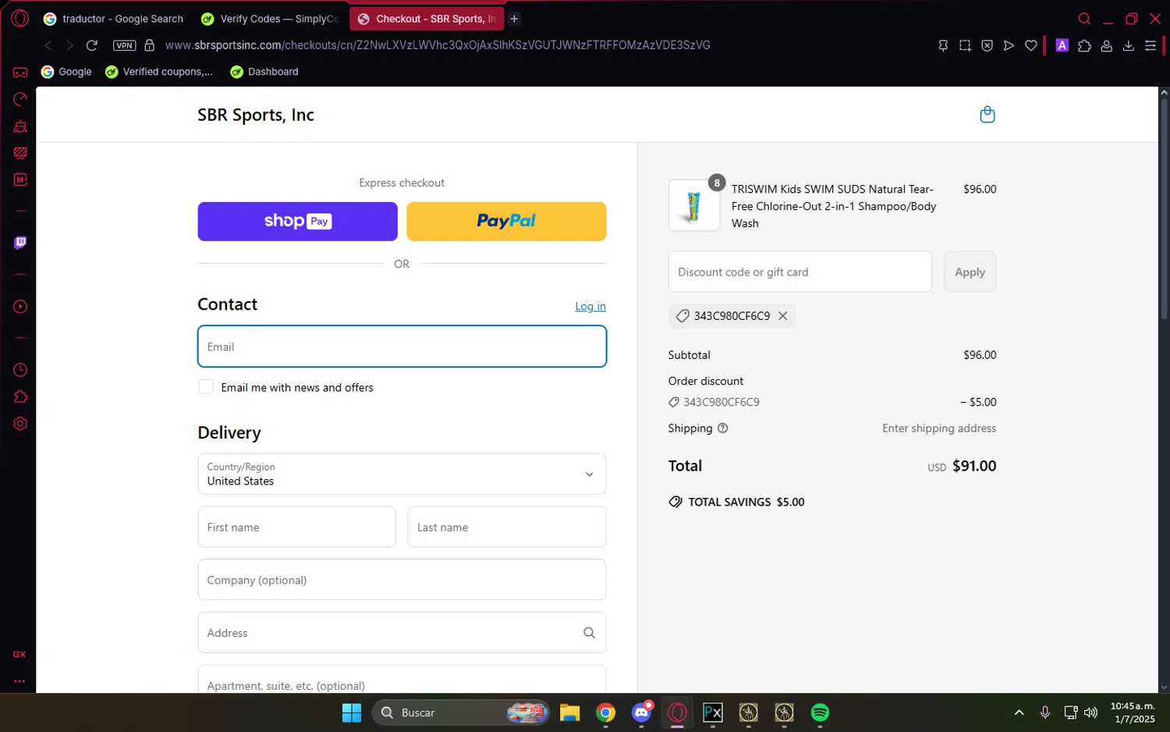Image resolution: width=1170 pixels, height=732 pixels.
Task: Open sidebar history clock icon
Action: pos(20,370)
